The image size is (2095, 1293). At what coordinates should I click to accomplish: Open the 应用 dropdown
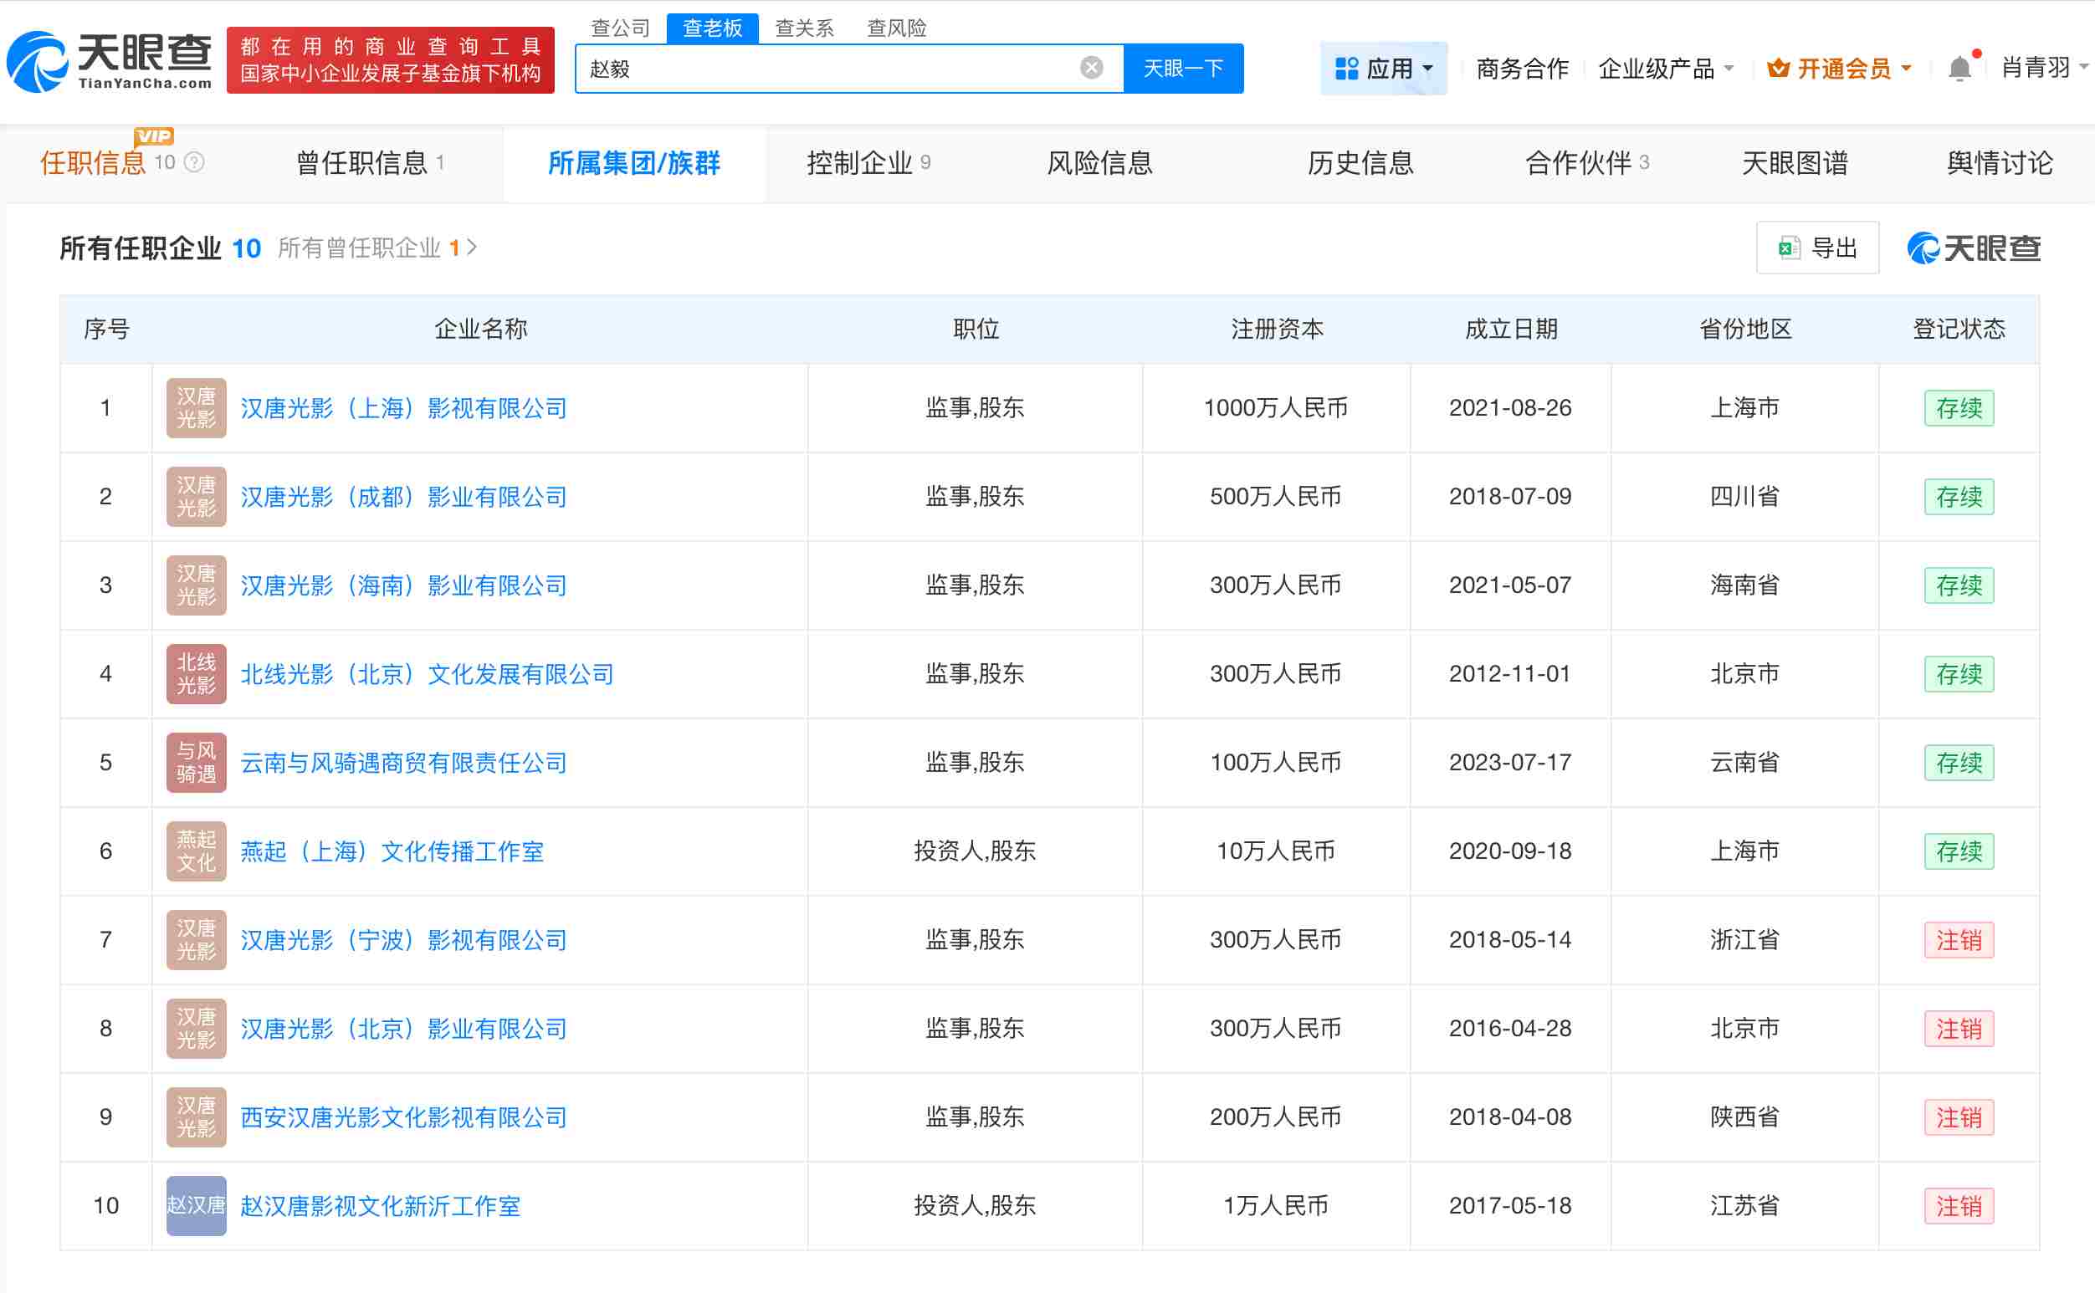click(x=1383, y=69)
